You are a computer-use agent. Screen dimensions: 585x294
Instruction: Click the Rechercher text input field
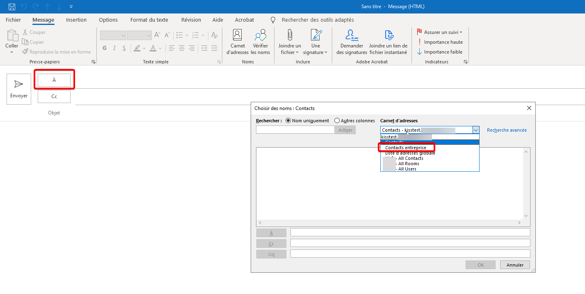coord(295,130)
